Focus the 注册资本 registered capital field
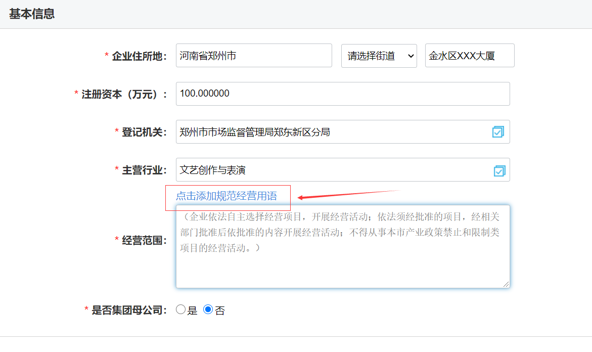 tap(342, 94)
